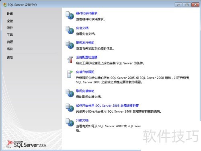
Task: Click wrench tools icon for 系统配置检查器
Action: [70, 60]
